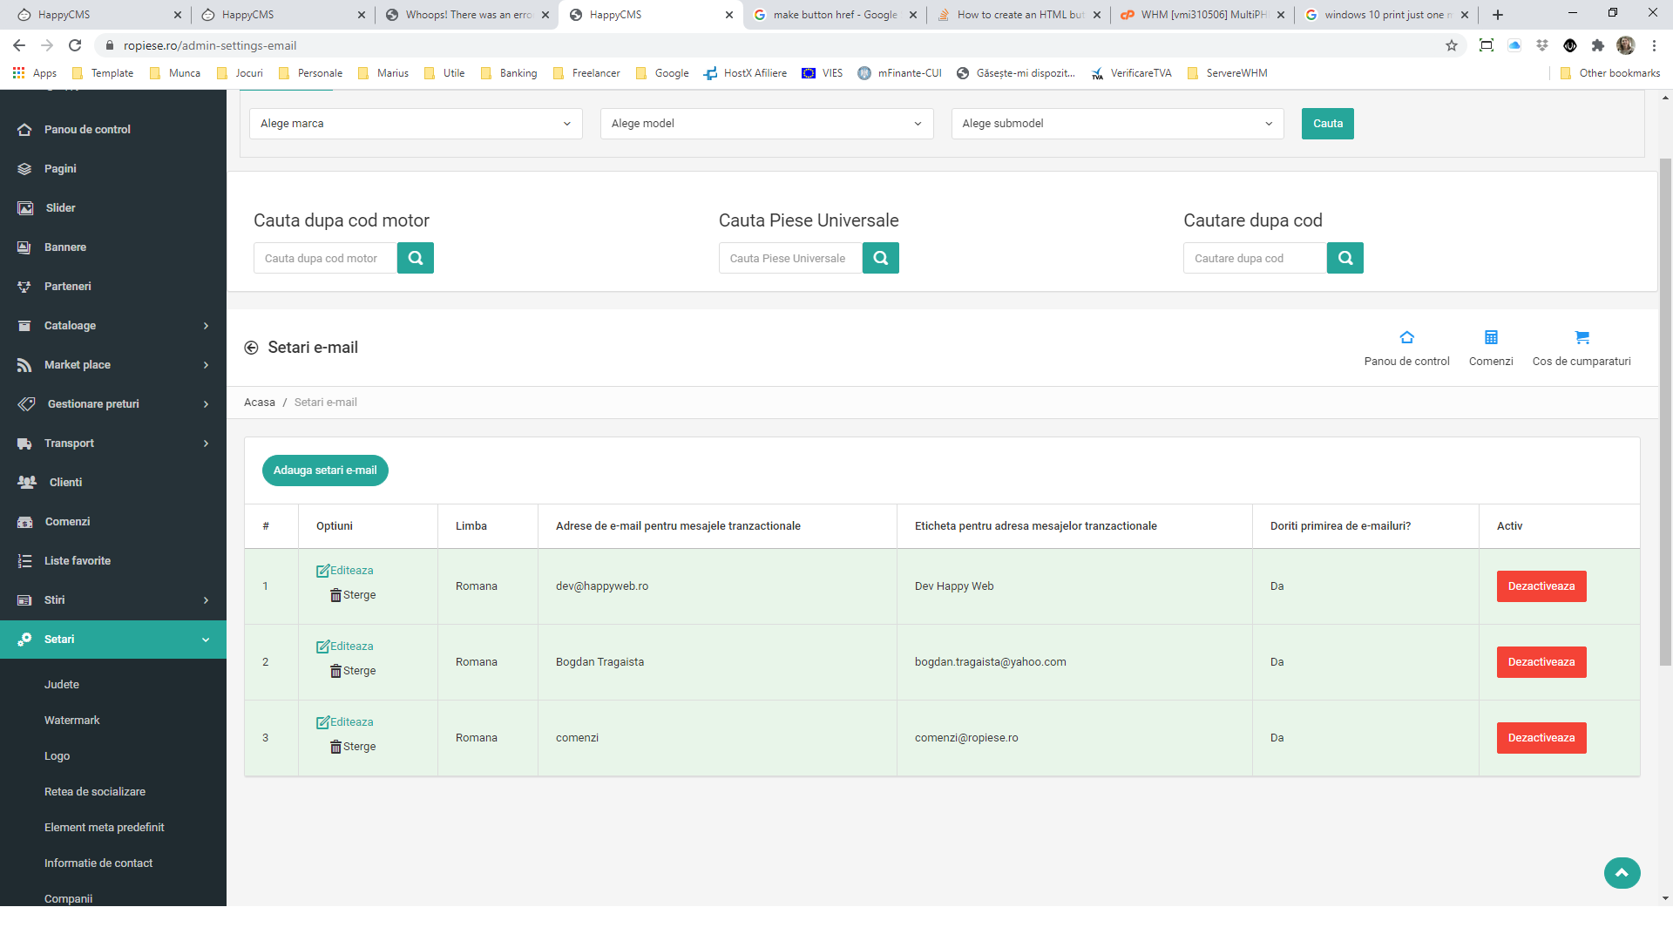Screen dimensions: 1673x941
Task: Click search icon for Cautare dupa cod
Action: pos(1345,258)
